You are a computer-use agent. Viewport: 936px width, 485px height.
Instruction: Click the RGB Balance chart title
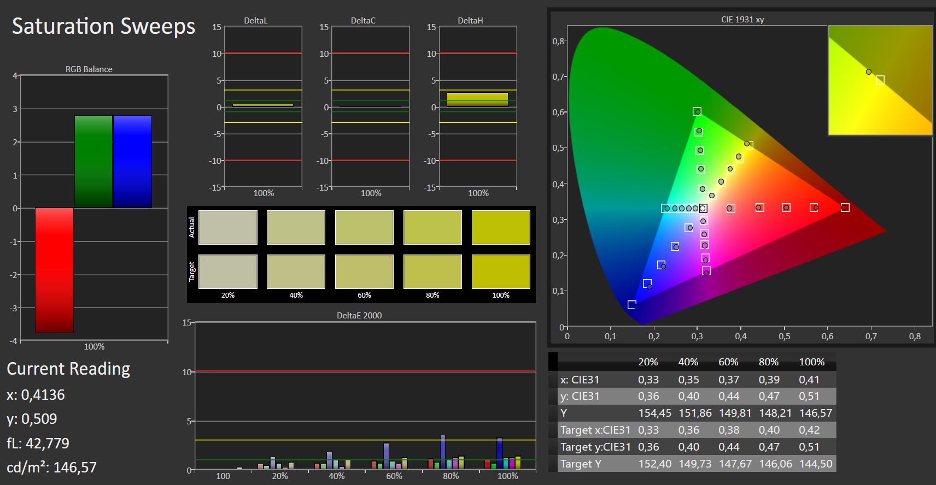[x=89, y=69]
